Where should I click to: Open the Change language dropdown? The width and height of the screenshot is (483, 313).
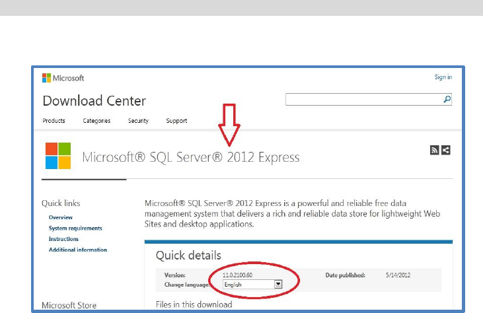(252, 285)
